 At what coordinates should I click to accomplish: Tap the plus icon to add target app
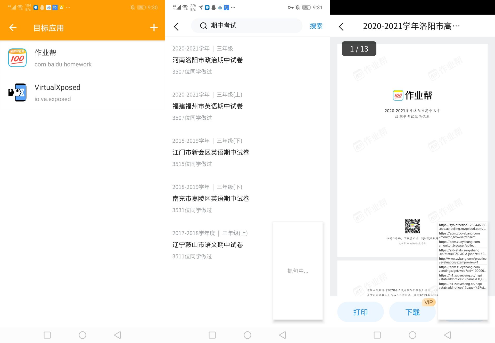pyautogui.click(x=154, y=28)
